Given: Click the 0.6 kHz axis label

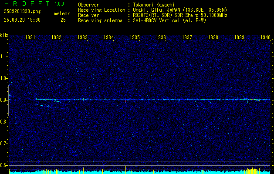Looking at the screenshot, I should pyautogui.click(x=3, y=165).
